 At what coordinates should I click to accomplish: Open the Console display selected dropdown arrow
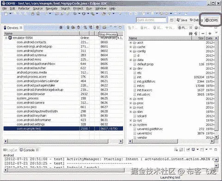pos(197,150)
